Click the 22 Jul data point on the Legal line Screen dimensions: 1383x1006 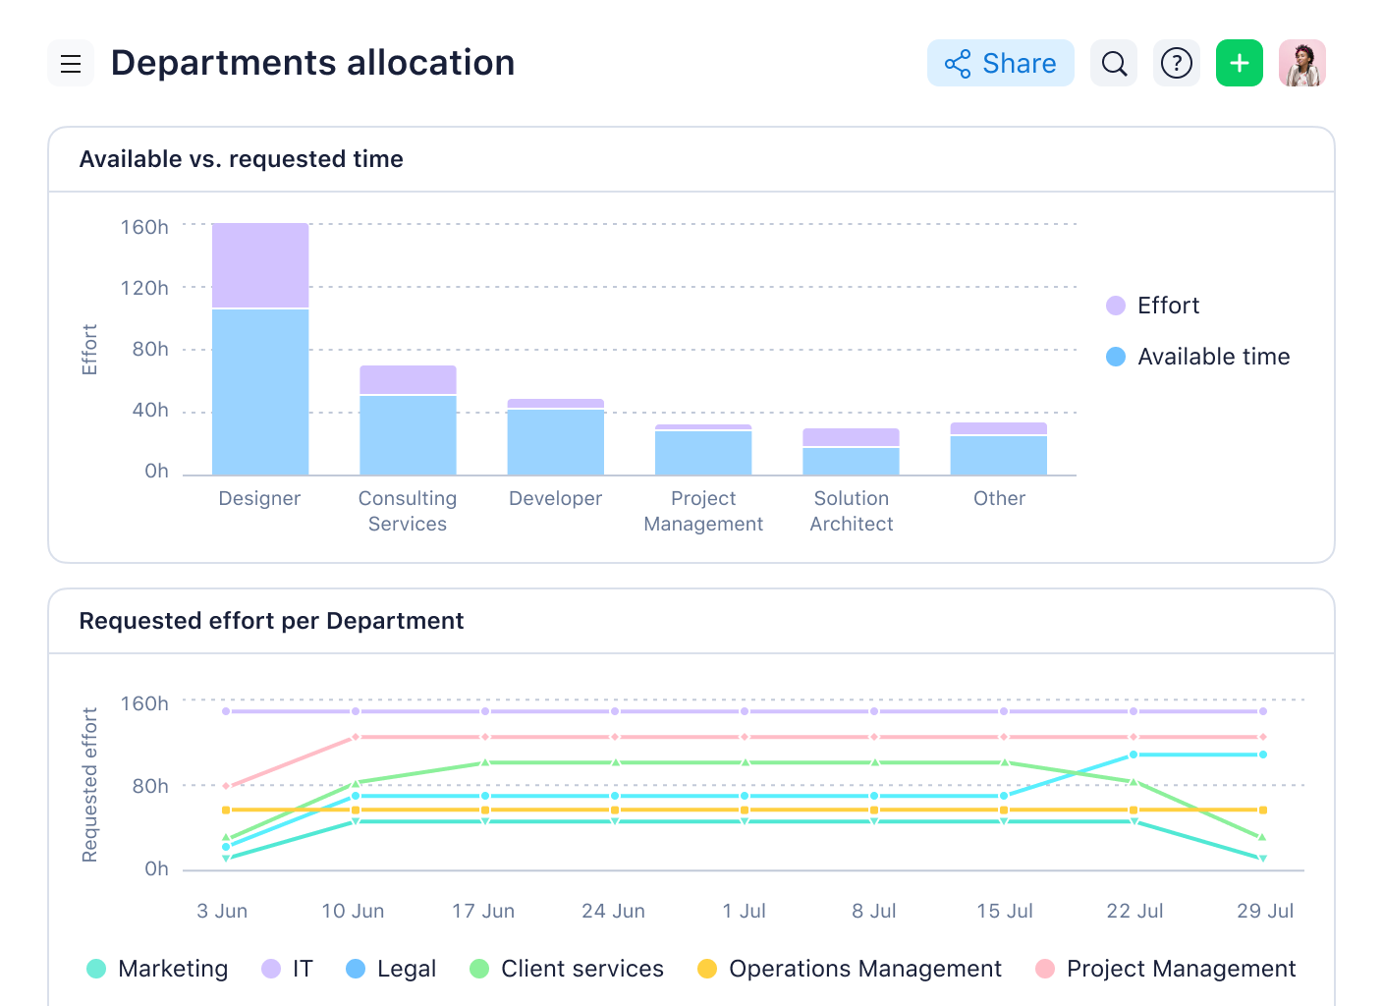pos(1134,754)
